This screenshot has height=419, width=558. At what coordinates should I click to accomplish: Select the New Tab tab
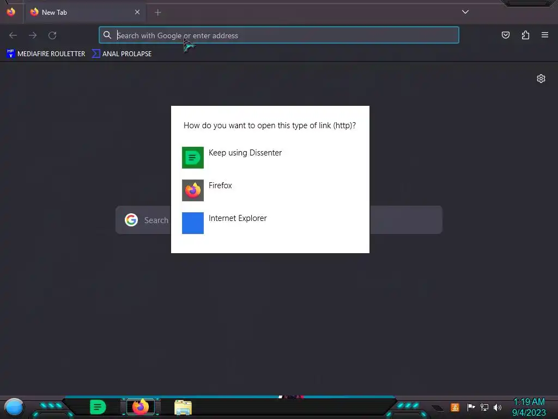(85, 12)
